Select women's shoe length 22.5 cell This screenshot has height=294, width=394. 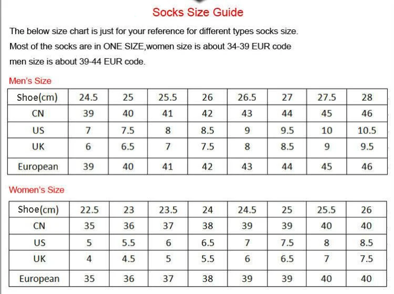click(x=89, y=209)
